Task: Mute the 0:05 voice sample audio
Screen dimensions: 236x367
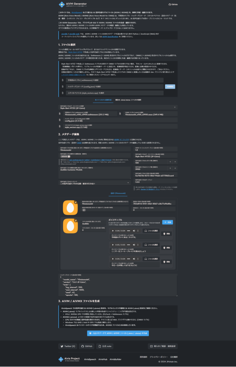Action: pyautogui.click(x=134, y=245)
